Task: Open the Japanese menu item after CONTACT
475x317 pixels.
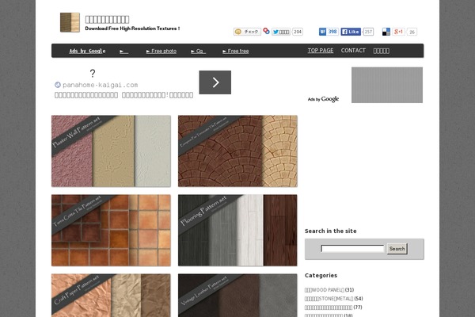Action: (x=382, y=51)
